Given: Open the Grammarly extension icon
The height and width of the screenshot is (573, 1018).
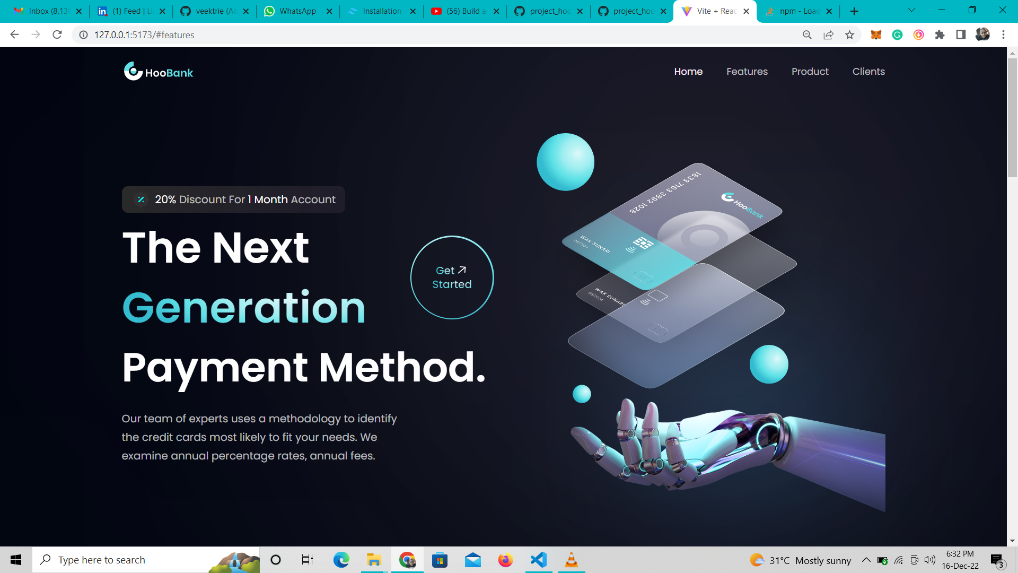Looking at the screenshot, I should click(x=897, y=35).
